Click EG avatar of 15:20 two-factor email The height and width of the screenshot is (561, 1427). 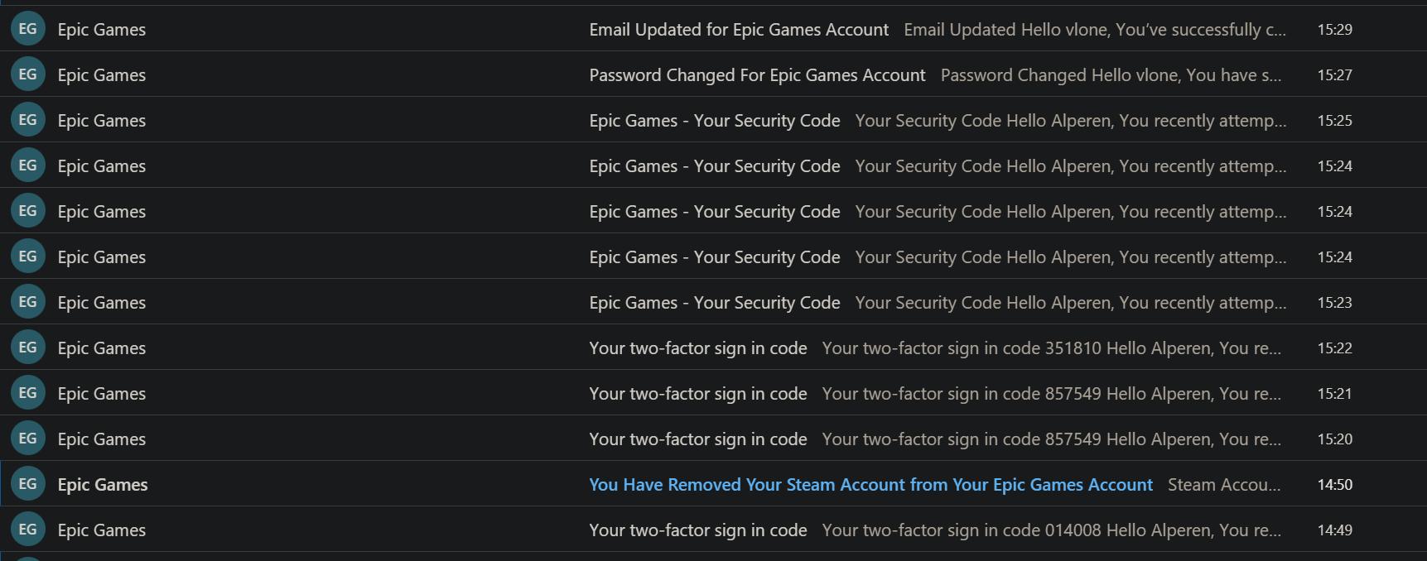[27, 439]
